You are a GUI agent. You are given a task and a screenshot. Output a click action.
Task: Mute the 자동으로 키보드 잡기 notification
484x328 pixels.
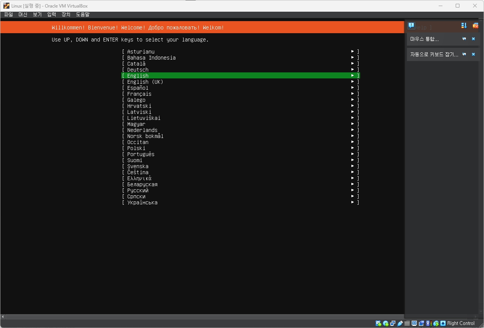[x=464, y=54]
